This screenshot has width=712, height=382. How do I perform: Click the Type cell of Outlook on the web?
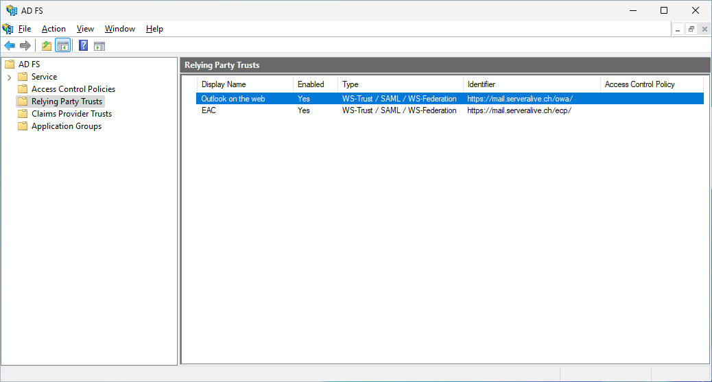tap(399, 99)
